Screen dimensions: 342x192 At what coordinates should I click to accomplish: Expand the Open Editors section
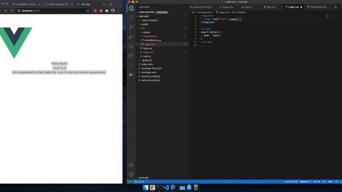tap(146, 12)
